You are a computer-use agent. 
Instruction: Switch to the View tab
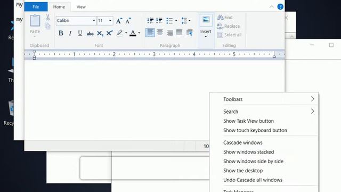coord(81,7)
